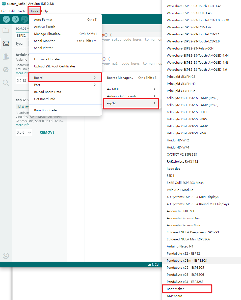Image resolution: width=241 pixels, height=300 pixels.
Task: Select Arduino Nesso N1 board
Action: (x=201, y=246)
